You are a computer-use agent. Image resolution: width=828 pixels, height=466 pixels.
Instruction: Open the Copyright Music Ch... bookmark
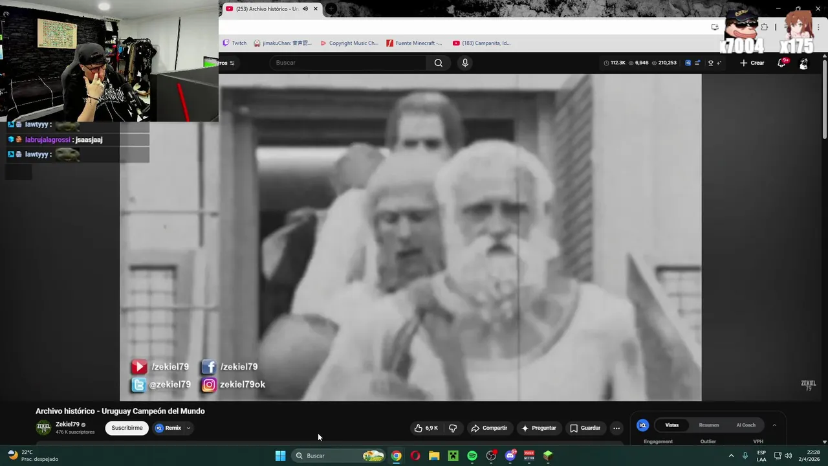coord(349,43)
